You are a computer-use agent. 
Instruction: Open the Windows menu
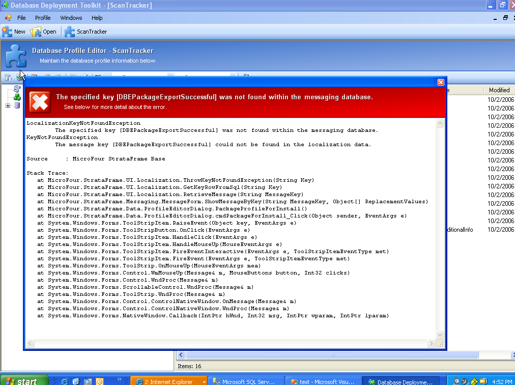pyautogui.click(x=71, y=18)
